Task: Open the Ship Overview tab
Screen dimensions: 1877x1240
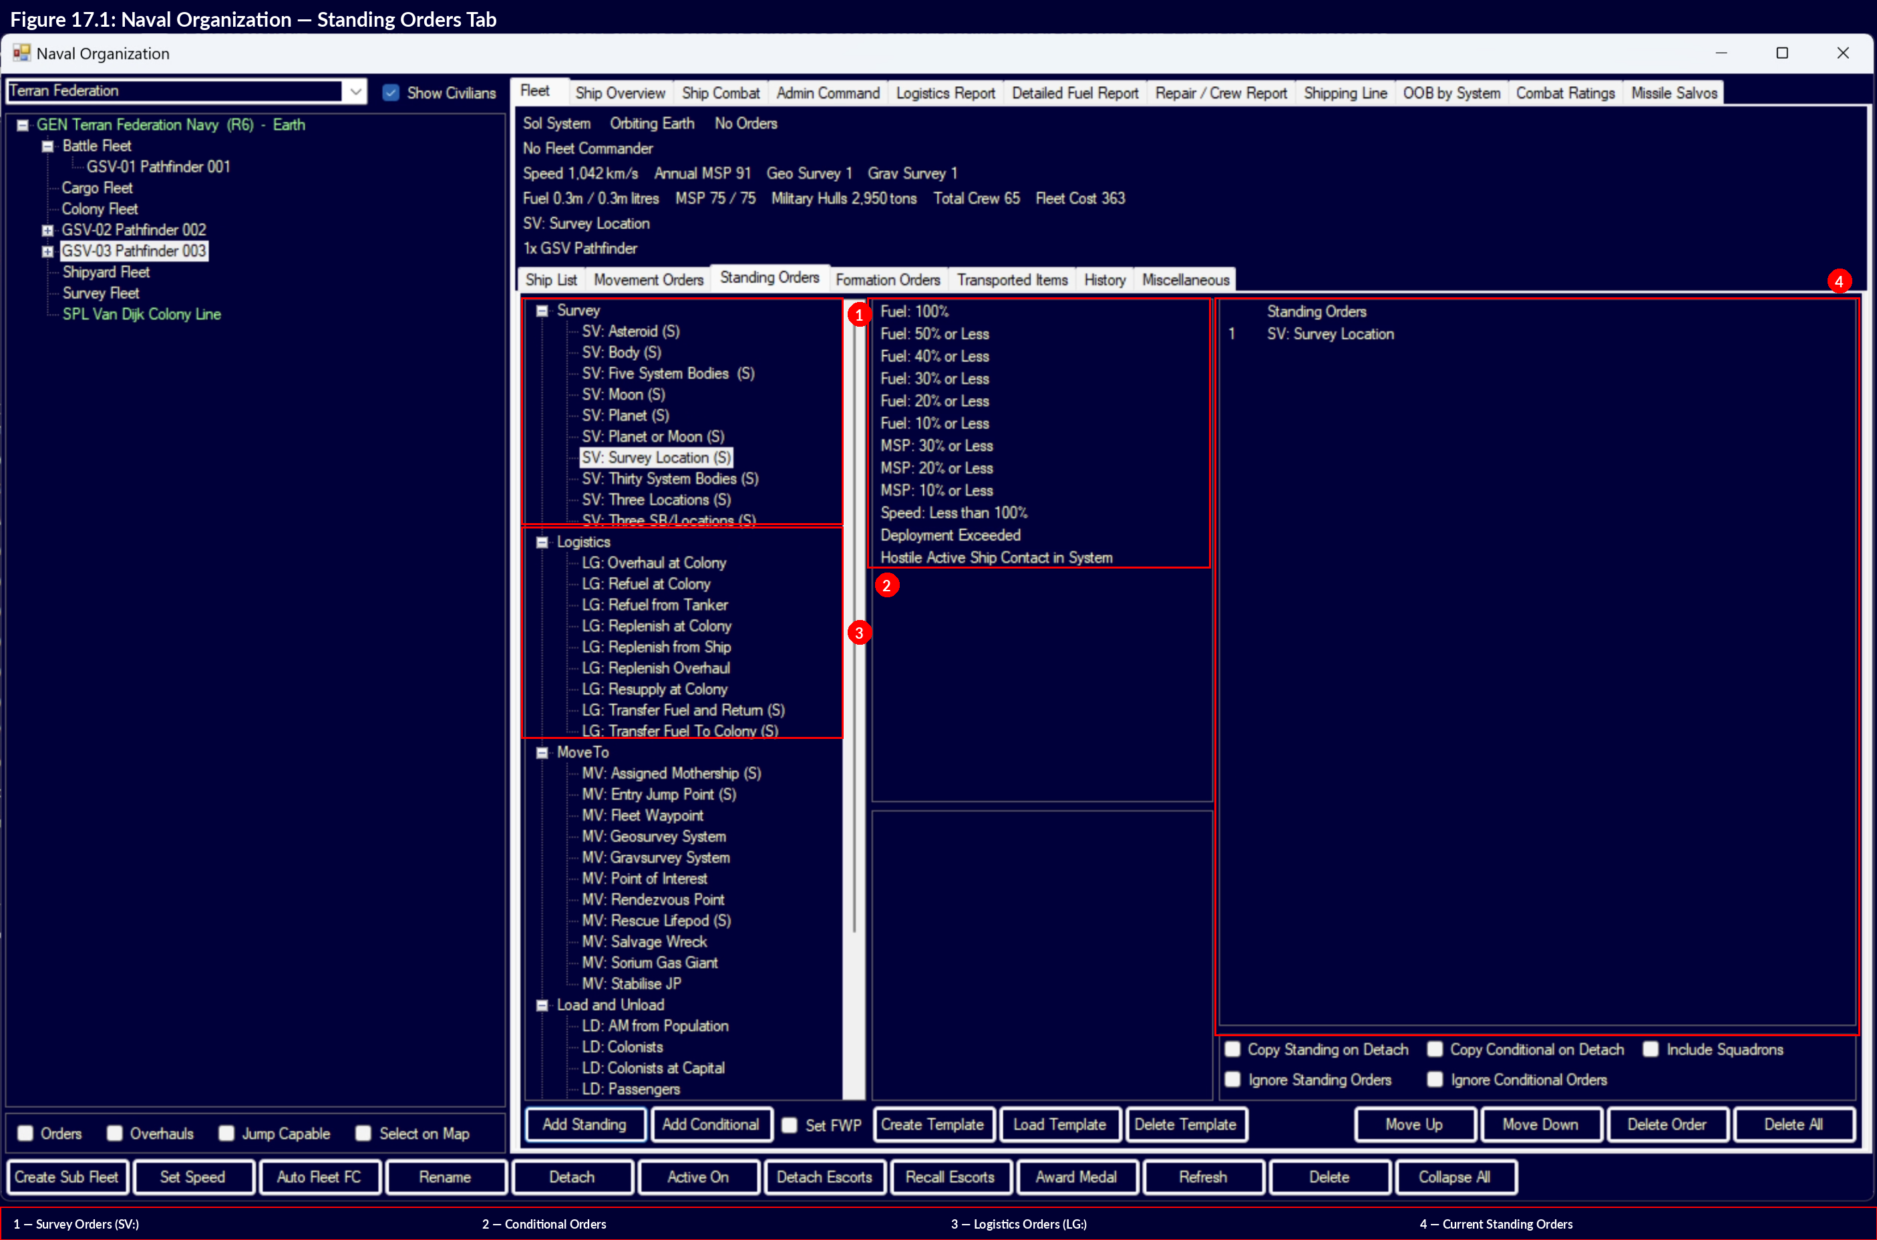Action: (620, 92)
